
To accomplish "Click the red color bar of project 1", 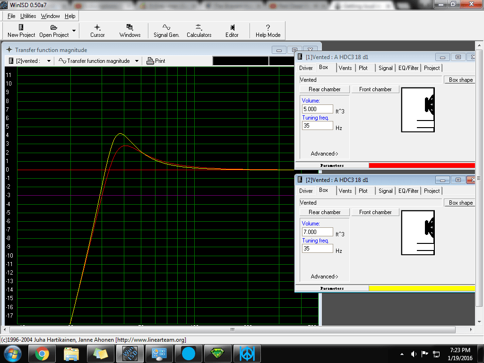I will (422, 165).
